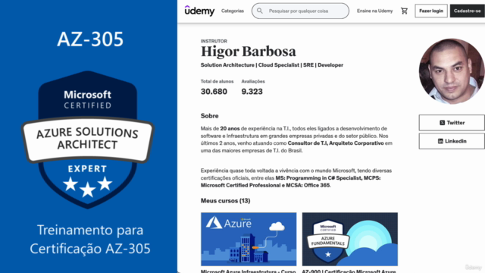Screen dimensions: 485x273
Task: Focus the 'Pesquisar por qualquer coisa' search field
Action: coord(300,11)
